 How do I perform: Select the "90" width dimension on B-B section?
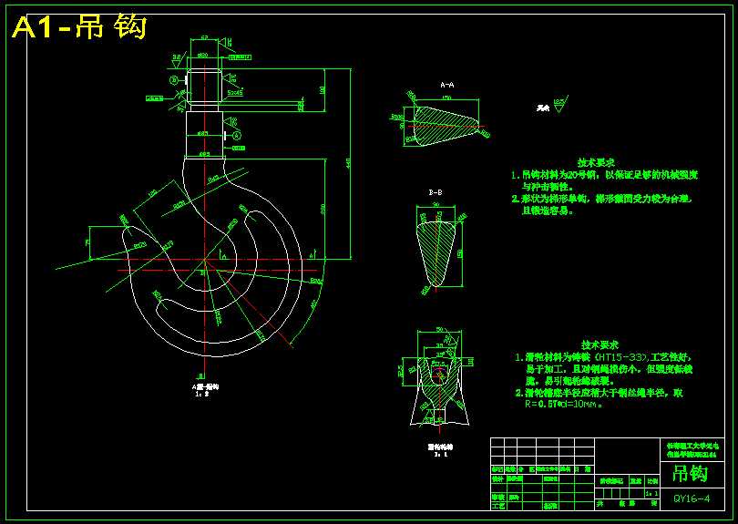[436, 204]
